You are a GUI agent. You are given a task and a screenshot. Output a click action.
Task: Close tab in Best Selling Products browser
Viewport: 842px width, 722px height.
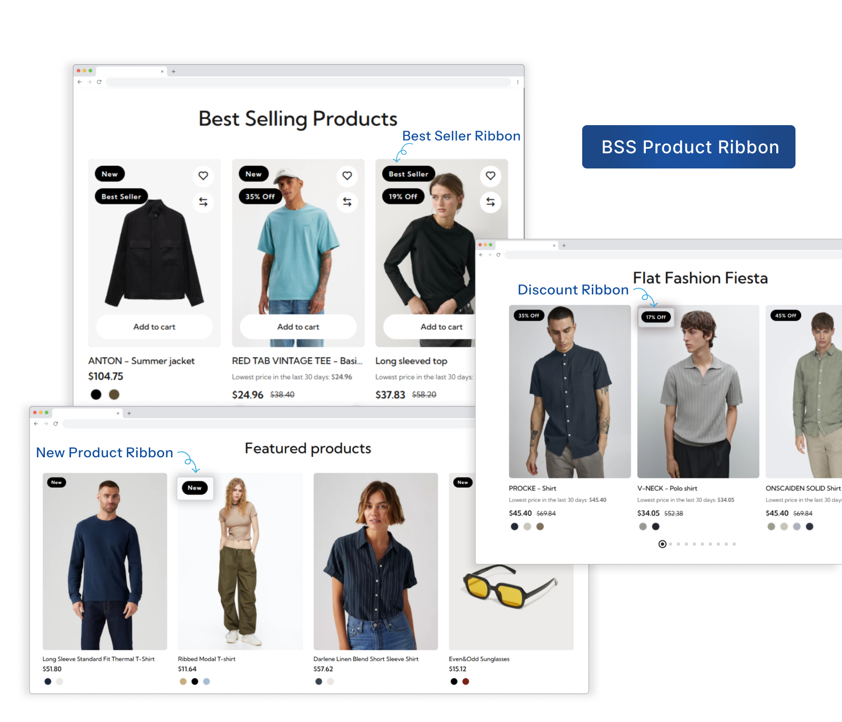[163, 71]
